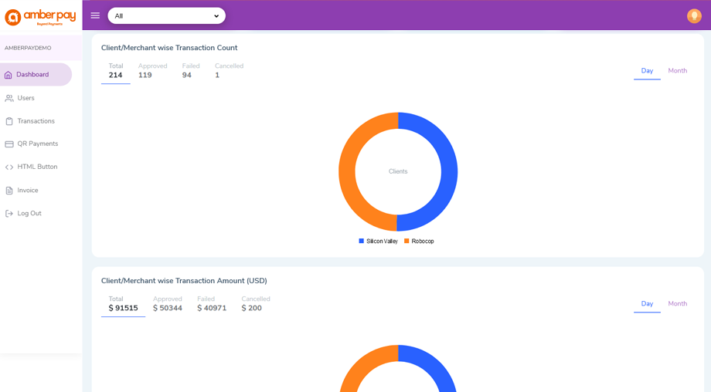Screen dimensions: 711x392
Task: Select Day tab for transaction amount
Action: pos(647,304)
